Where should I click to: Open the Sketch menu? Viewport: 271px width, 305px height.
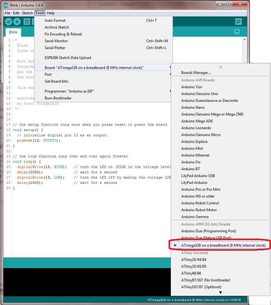27,13
